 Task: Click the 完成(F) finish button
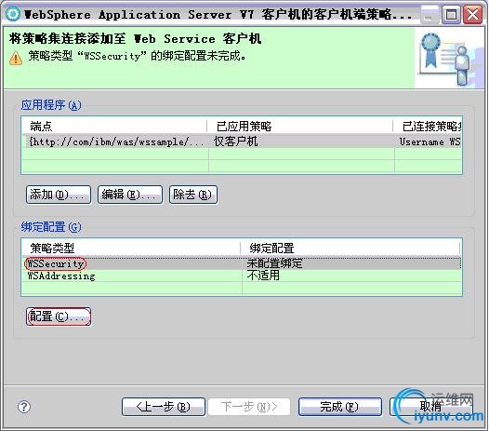pos(340,407)
